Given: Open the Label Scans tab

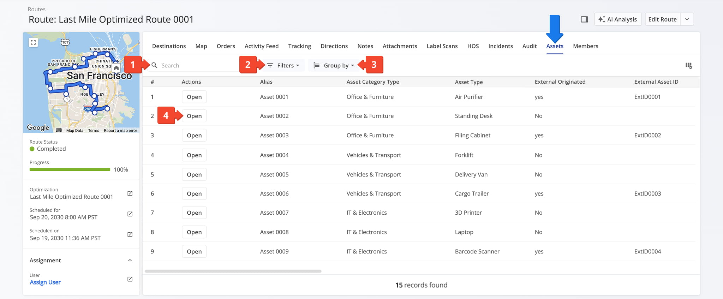Looking at the screenshot, I should 442,46.
